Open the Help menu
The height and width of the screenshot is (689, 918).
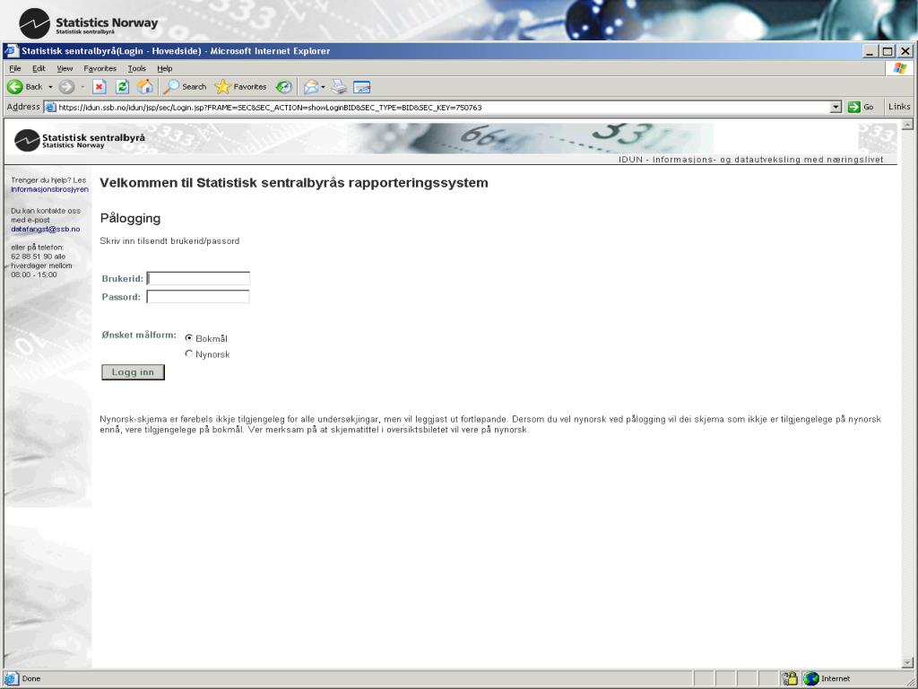[x=165, y=68]
